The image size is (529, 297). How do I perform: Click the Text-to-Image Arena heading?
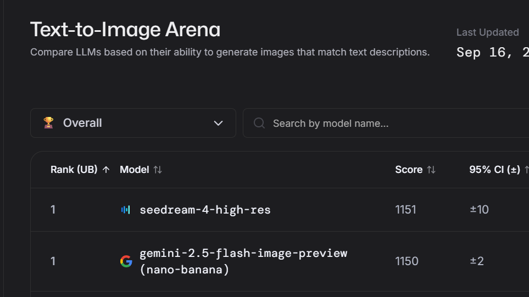point(125,30)
